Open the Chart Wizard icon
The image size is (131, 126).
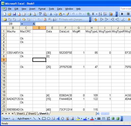point(111,14)
